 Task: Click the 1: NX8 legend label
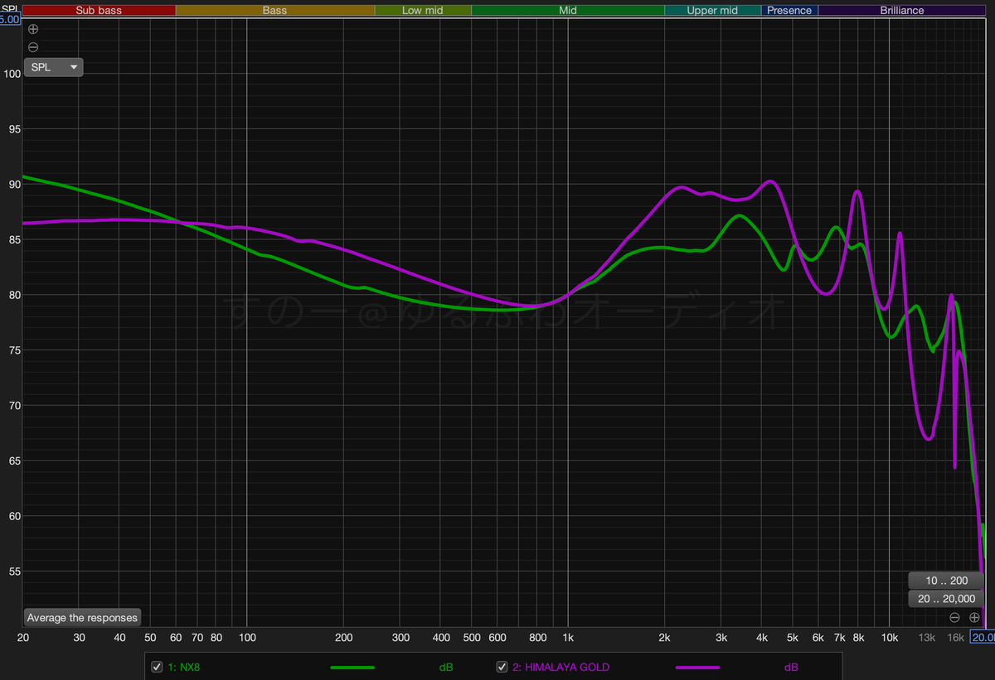pyautogui.click(x=183, y=667)
